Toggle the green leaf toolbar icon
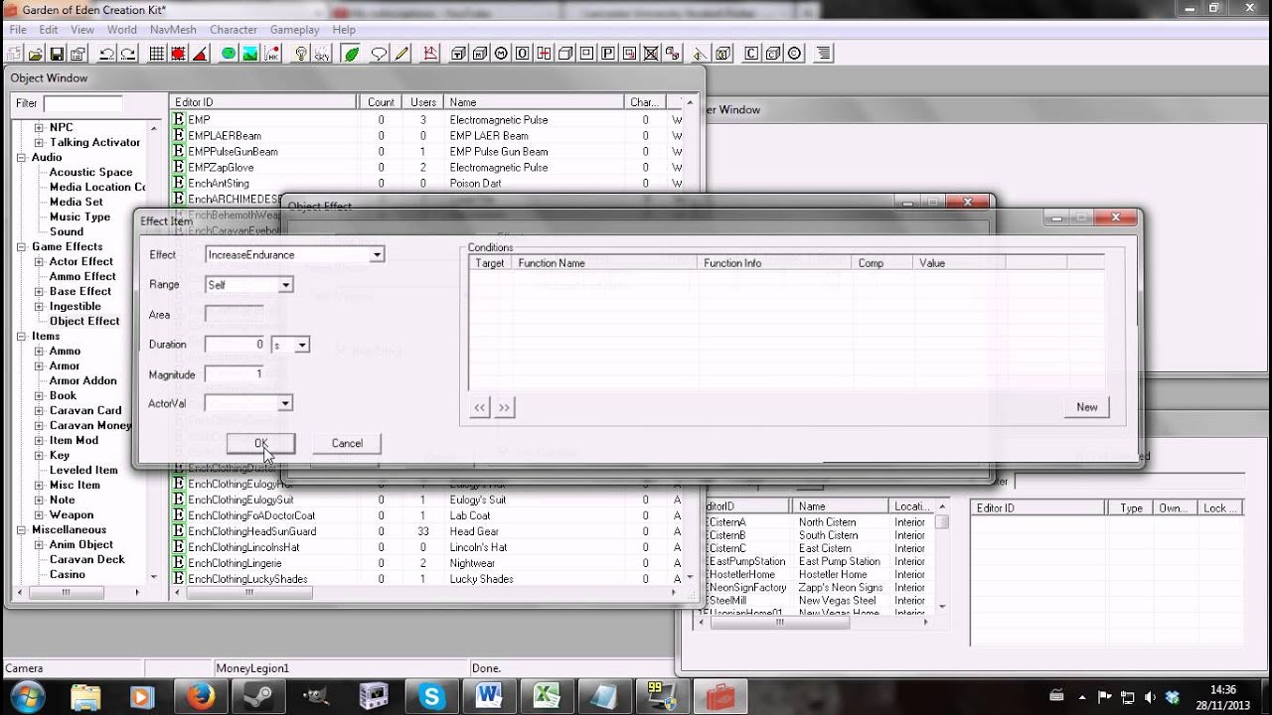This screenshot has width=1272, height=715. click(351, 54)
